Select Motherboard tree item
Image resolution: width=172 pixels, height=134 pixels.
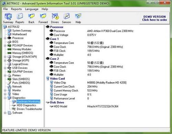(x=19, y=34)
